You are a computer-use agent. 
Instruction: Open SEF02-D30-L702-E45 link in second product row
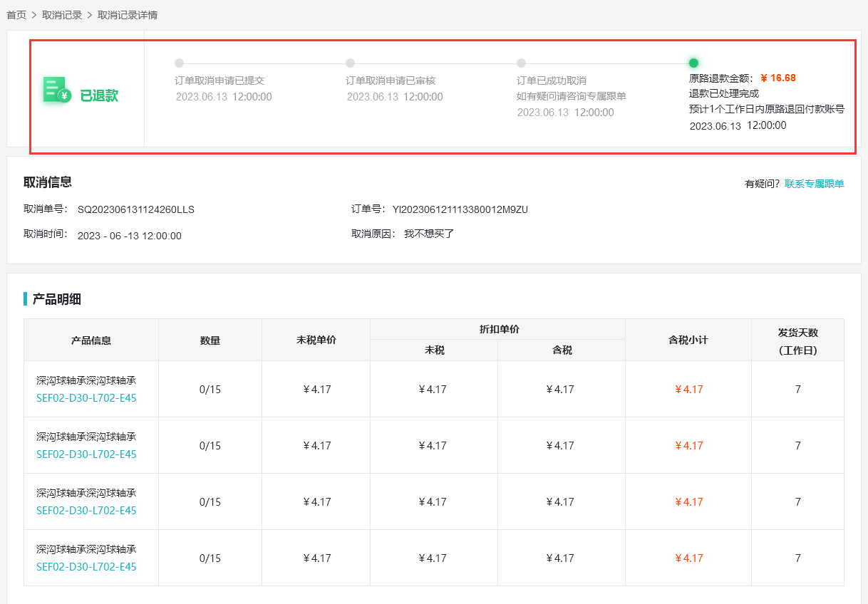coord(86,454)
